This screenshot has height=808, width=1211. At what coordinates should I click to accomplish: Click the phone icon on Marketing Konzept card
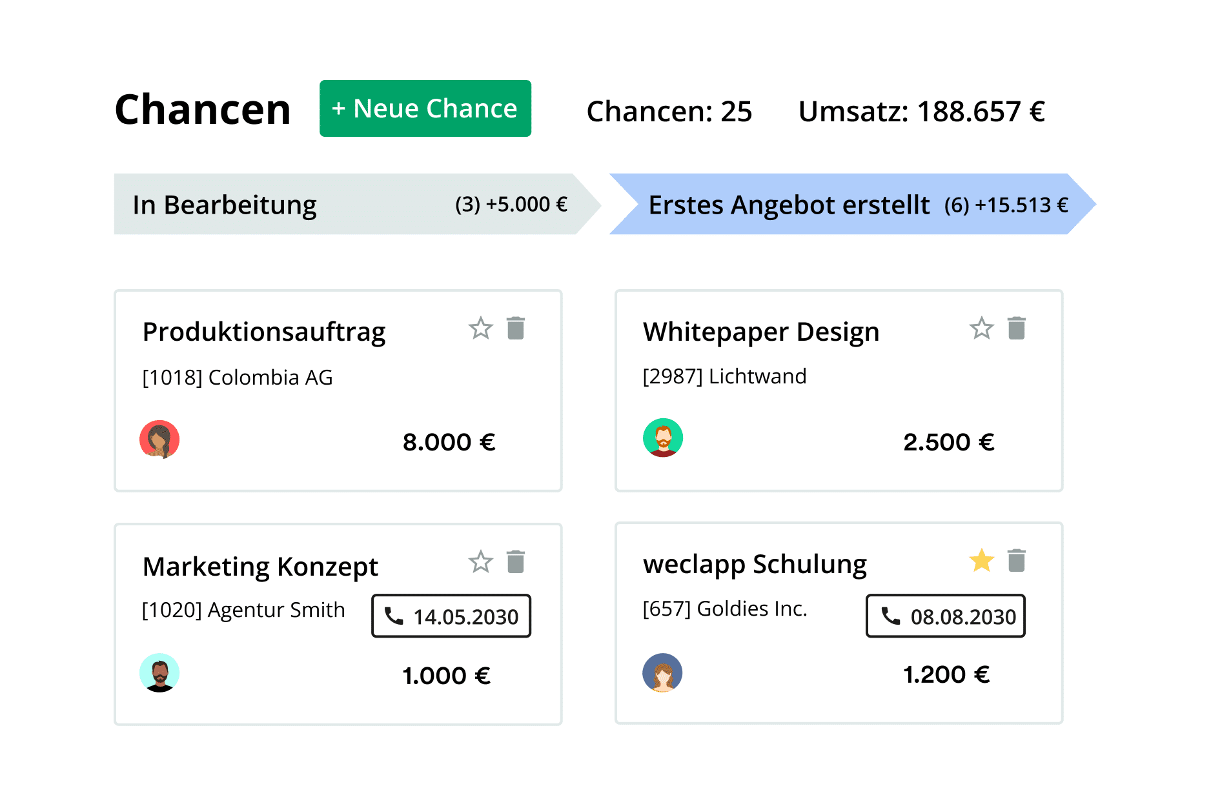pos(394,616)
